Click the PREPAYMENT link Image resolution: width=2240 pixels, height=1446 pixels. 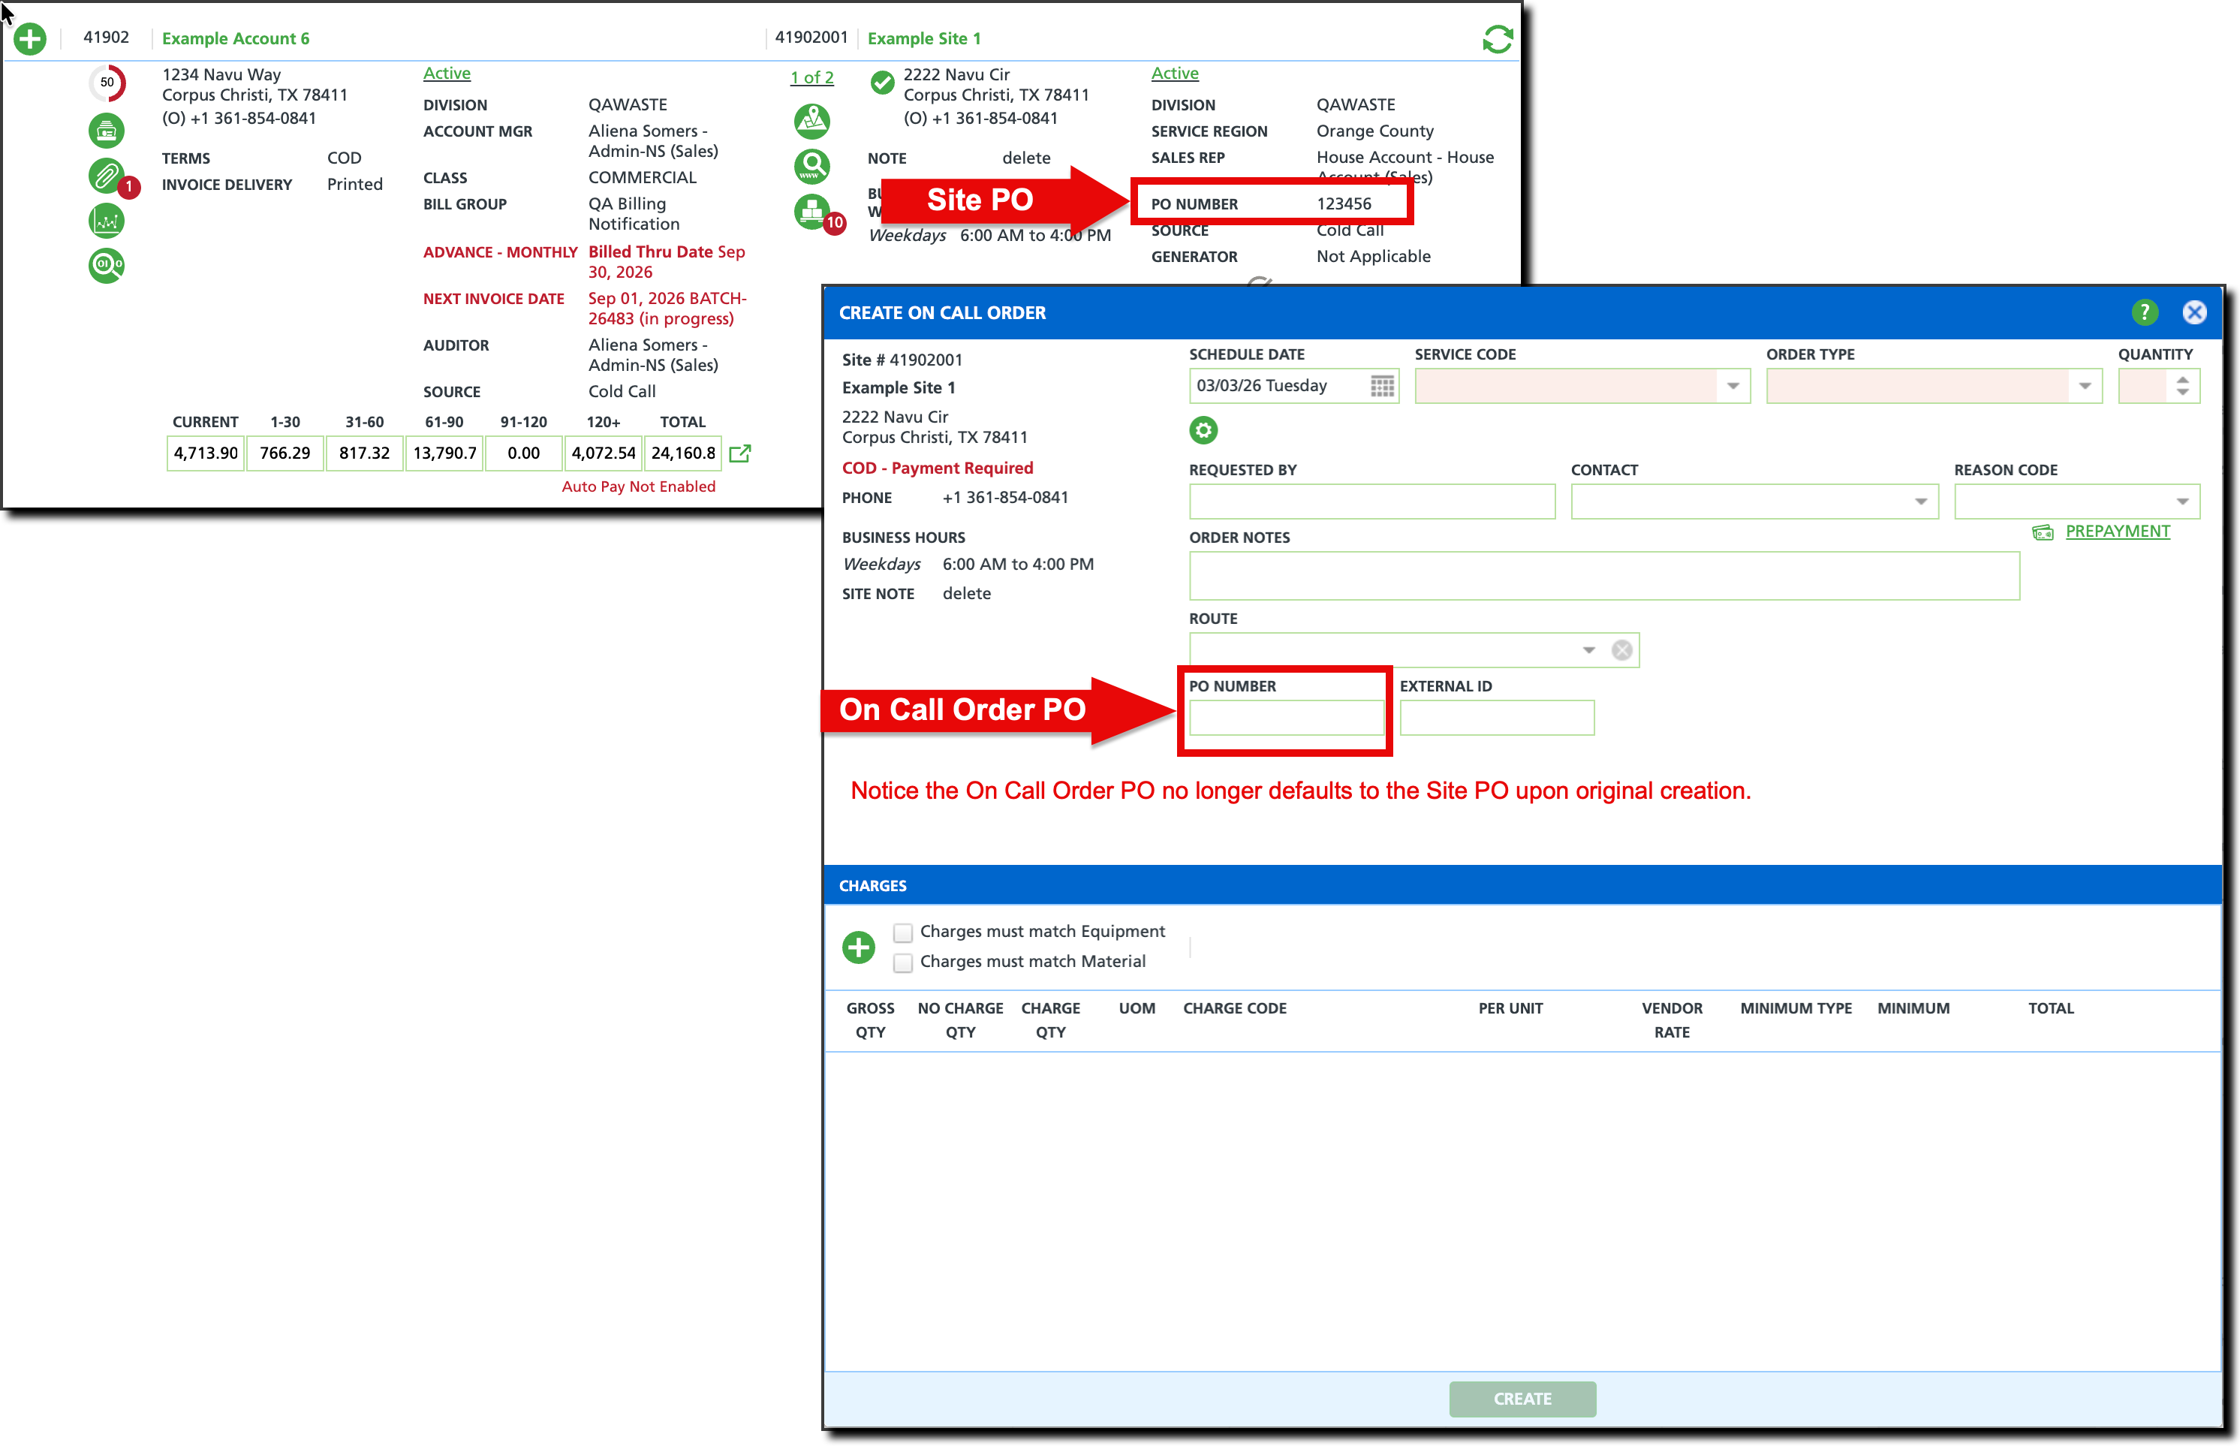click(x=2117, y=532)
